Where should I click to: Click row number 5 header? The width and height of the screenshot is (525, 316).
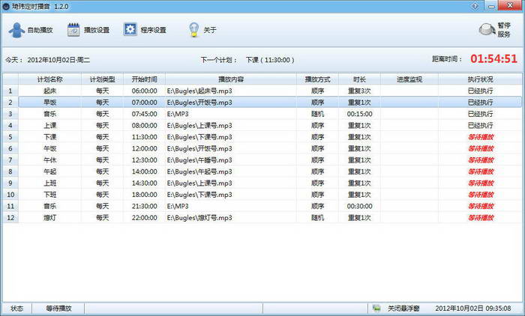tap(10, 137)
